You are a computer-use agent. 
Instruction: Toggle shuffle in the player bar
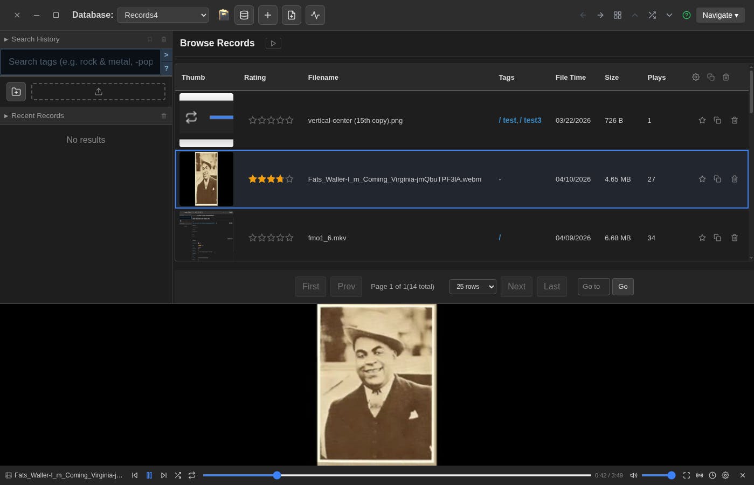click(178, 475)
